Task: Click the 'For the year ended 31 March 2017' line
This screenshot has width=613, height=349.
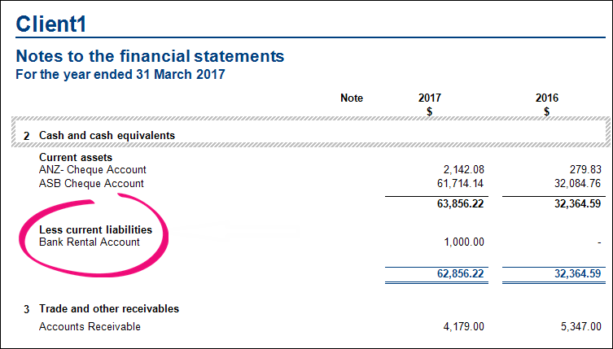Action: (120, 75)
